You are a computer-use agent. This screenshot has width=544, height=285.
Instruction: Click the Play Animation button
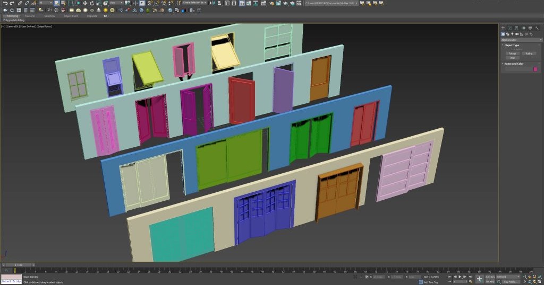click(460, 277)
